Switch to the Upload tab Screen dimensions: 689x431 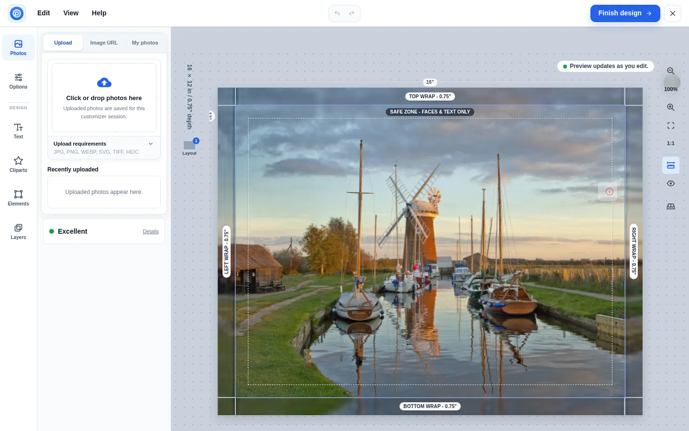tap(63, 43)
